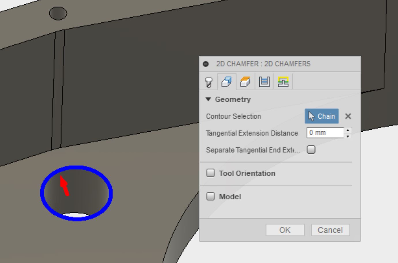Collapse the 2D Chamfer dialog with the minus icon
This screenshot has height=263, width=398.
coord(206,64)
